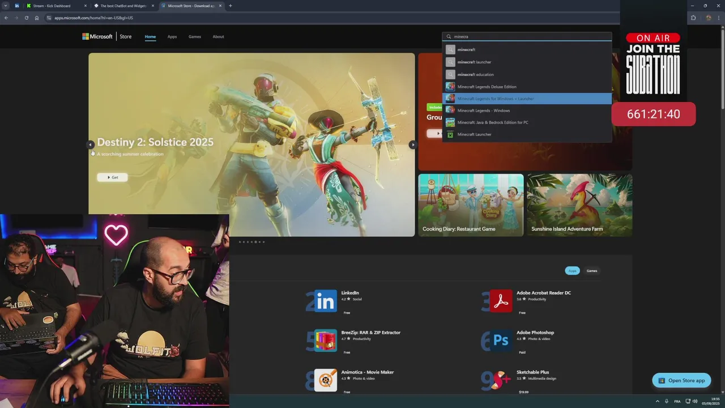The width and height of the screenshot is (725, 408).
Task: Switch to the Stream - Kick Dashboard tab
Action: (x=56, y=6)
